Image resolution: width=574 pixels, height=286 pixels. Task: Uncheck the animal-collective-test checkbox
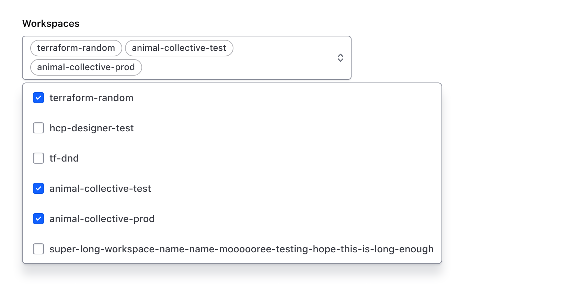coord(38,188)
